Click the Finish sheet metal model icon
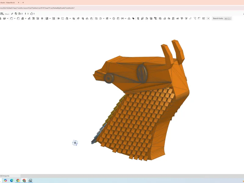Viewport: 244px width, 183px height. (x=203, y=18)
